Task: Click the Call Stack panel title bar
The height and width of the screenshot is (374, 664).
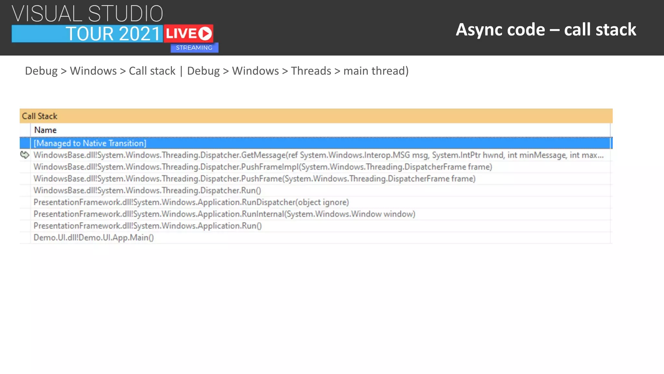Action: 316,116
